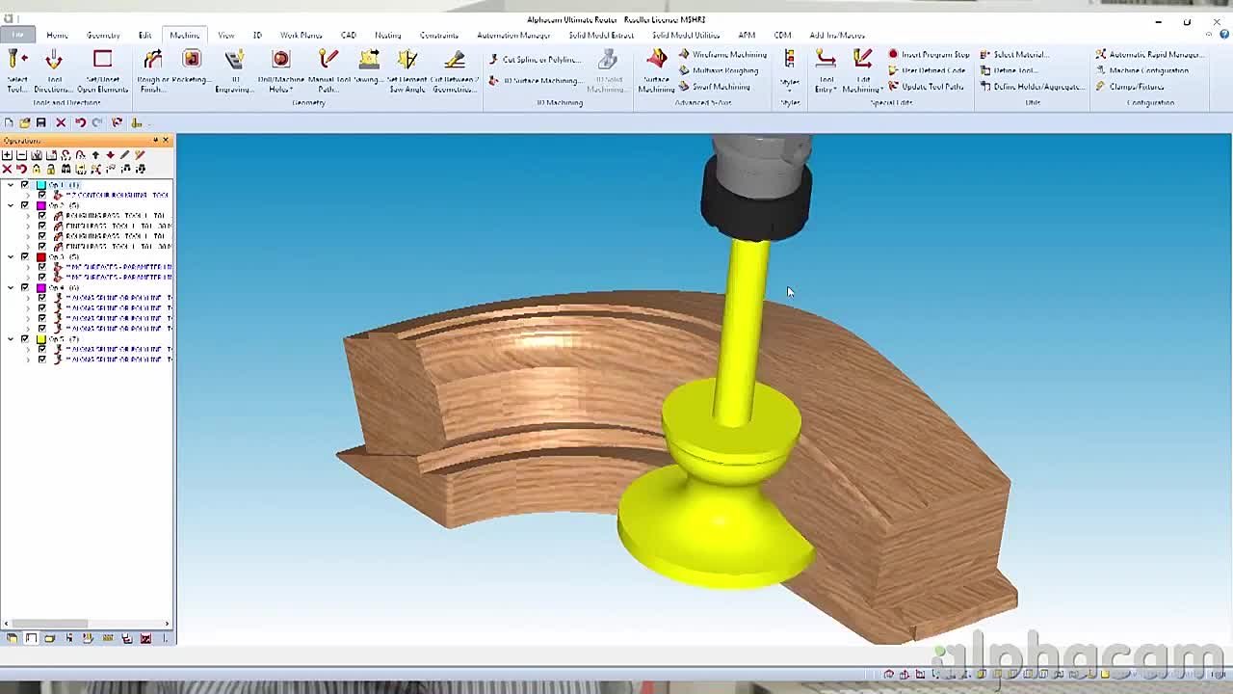Screen dimensions: 1233x694
Task: Click Machine Configuration button
Action: [1141, 70]
